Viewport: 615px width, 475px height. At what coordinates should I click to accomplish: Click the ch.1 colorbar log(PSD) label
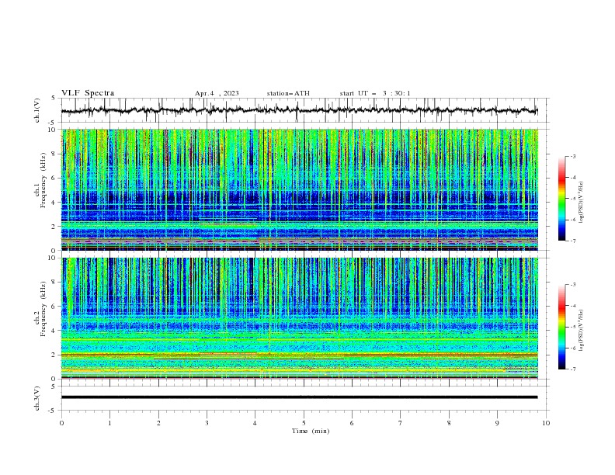point(582,203)
